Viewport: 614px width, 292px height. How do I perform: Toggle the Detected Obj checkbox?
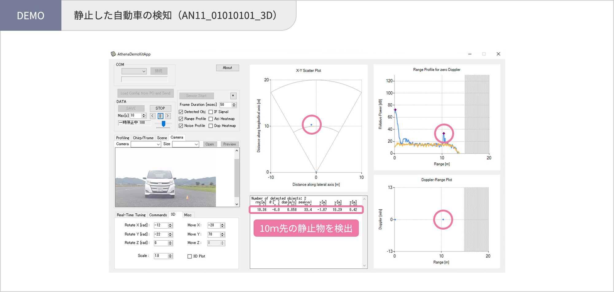[181, 112]
